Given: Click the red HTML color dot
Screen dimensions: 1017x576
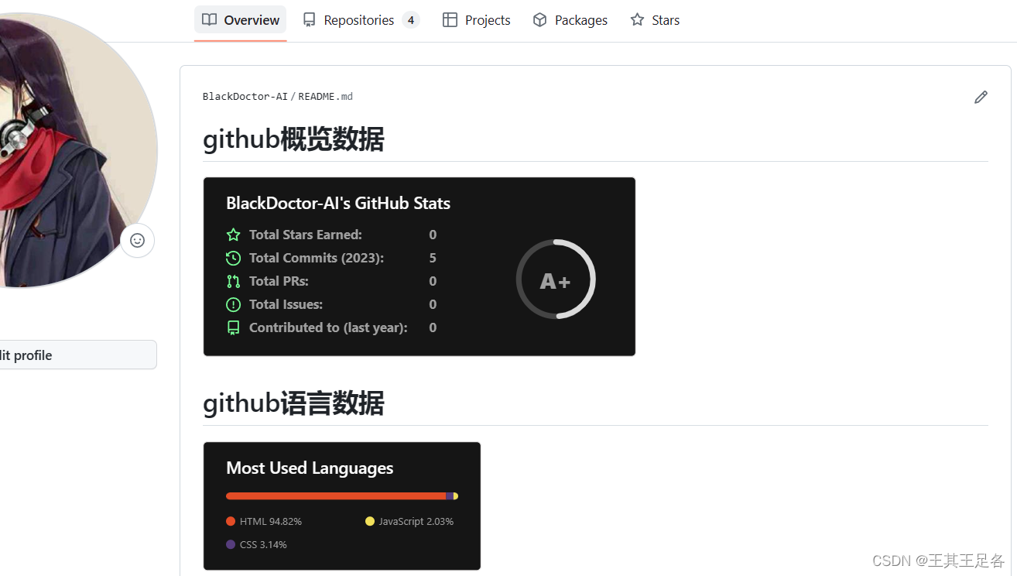Looking at the screenshot, I should (230, 521).
